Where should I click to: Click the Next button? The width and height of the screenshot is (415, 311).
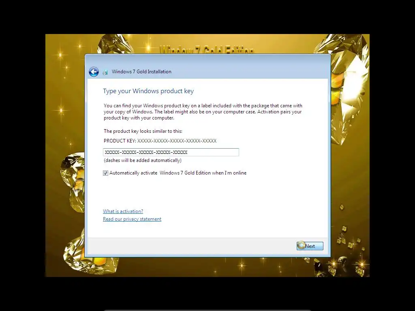[x=310, y=246]
